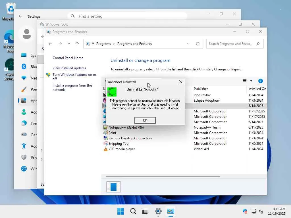Click the Snipping Tool icon

pos(106,143)
